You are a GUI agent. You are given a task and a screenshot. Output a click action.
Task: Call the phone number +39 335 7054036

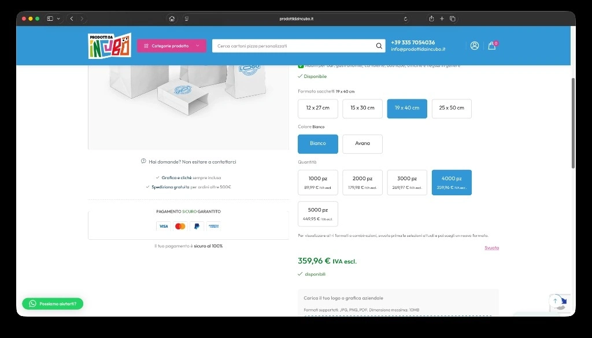413,42
